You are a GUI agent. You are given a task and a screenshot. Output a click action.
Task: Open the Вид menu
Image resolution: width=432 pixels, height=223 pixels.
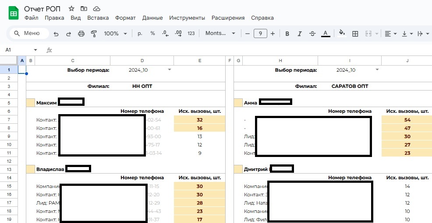(75, 18)
